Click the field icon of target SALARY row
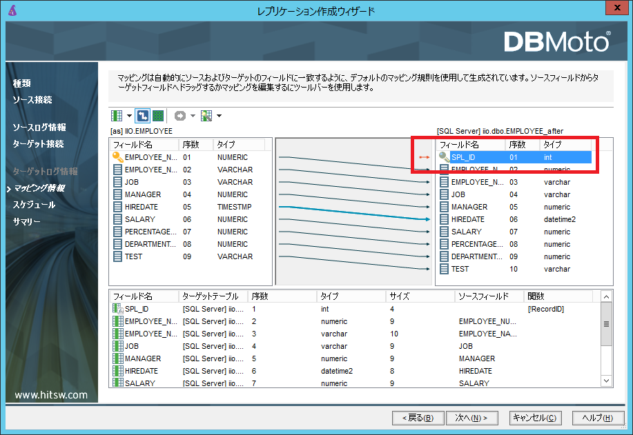The height and width of the screenshot is (435, 633). point(444,232)
